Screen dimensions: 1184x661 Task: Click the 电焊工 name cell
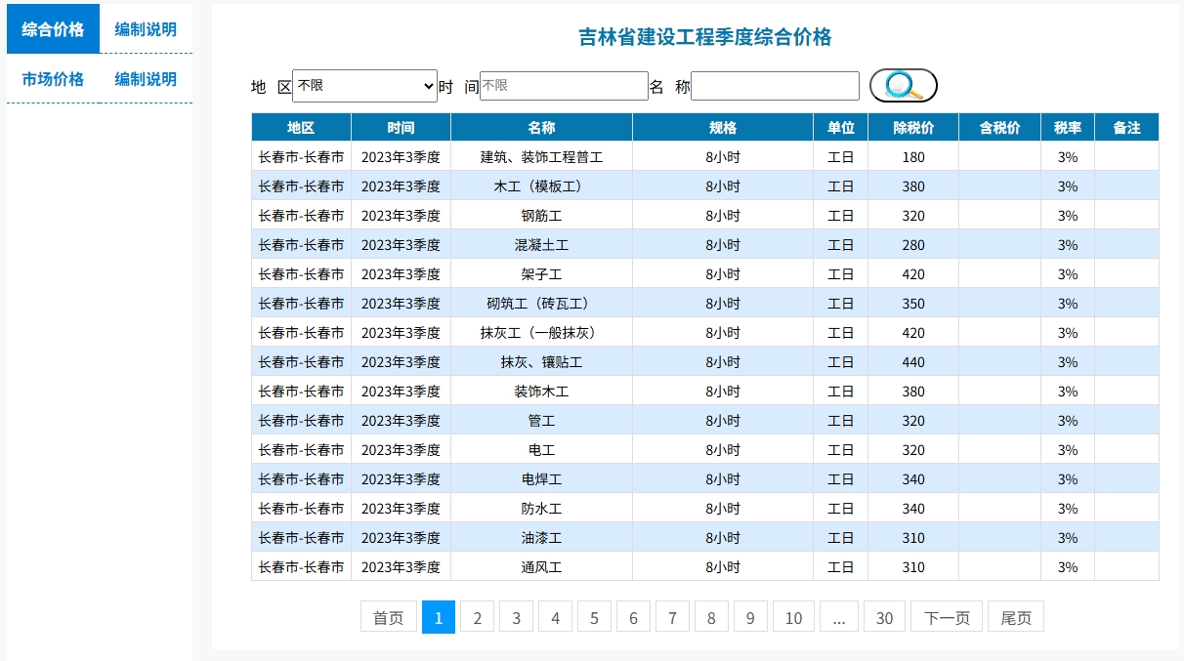click(x=541, y=479)
